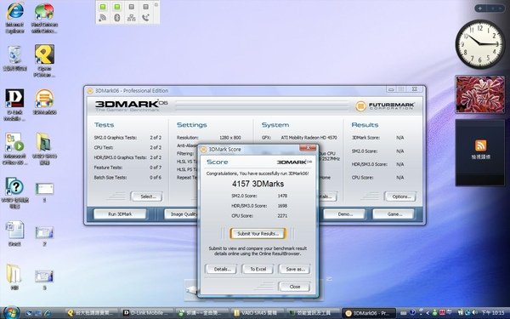510x319 pixels.
Task: Switch to D-Link Mobile taskbar button
Action: [x=148, y=313]
